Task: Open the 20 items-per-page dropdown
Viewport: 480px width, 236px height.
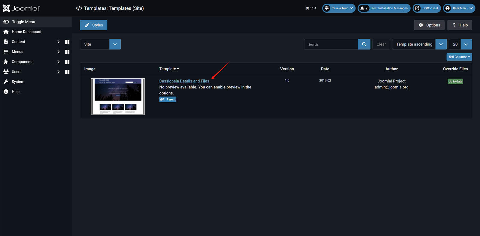Action: [x=460, y=44]
